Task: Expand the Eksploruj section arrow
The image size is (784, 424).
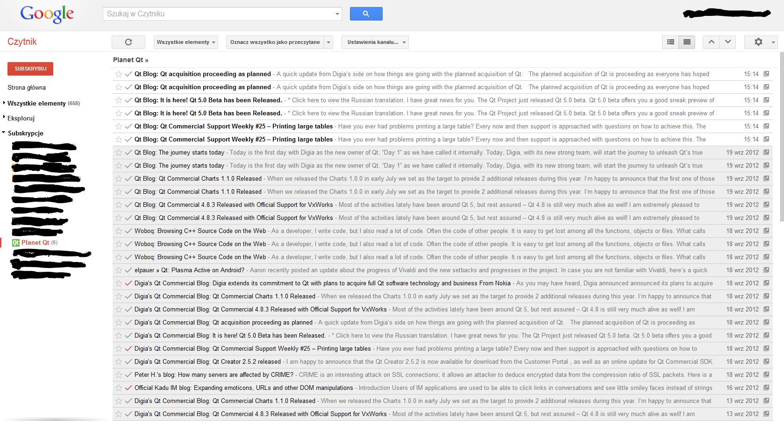Action: [4, 118]
